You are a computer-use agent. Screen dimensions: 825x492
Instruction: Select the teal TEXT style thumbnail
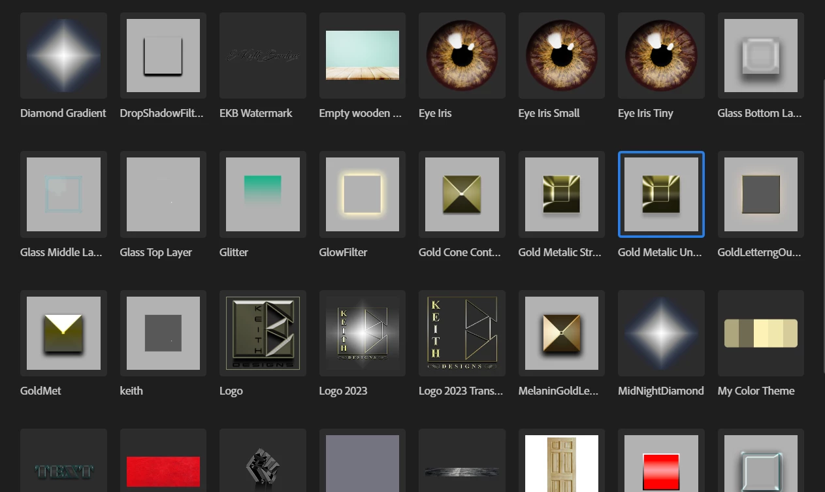tap(63, 461)
